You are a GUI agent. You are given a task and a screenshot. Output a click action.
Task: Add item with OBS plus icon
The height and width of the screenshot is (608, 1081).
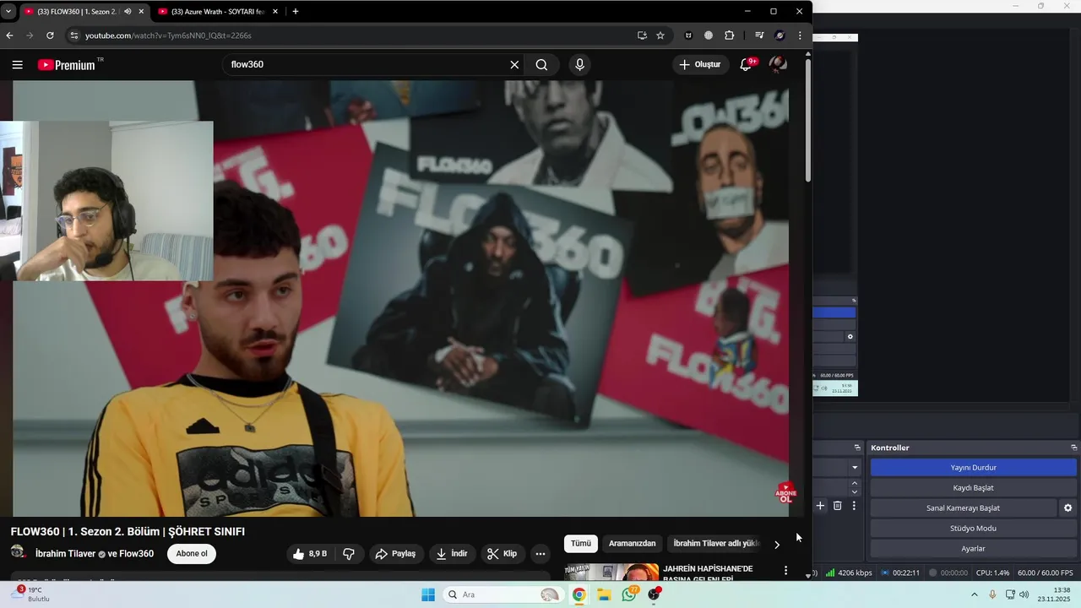[x=820, y=506]
